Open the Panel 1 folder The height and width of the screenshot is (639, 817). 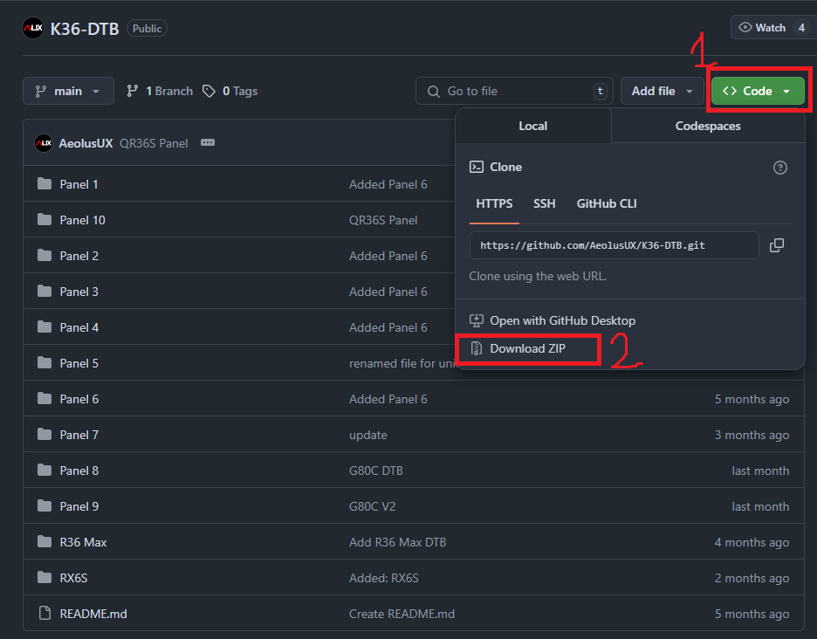[x=79, y=184]
